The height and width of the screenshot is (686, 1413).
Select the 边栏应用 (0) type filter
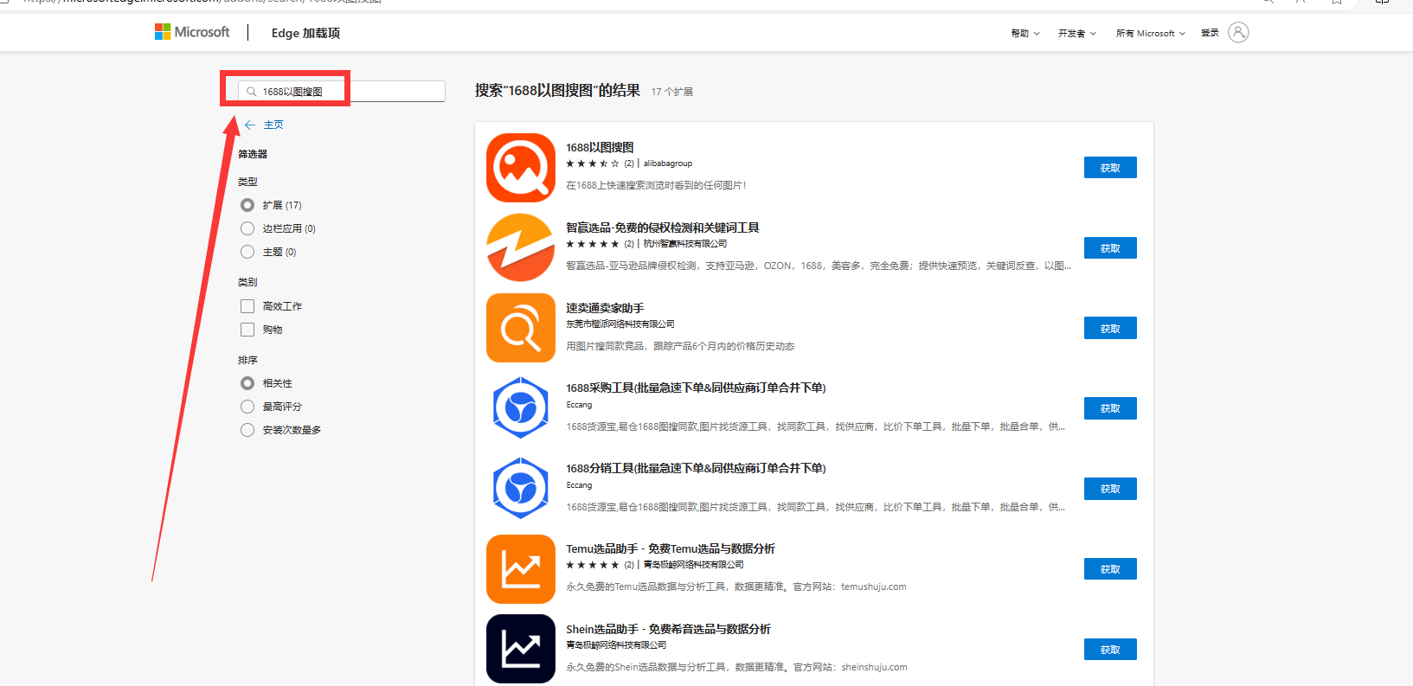coord(247,228)
